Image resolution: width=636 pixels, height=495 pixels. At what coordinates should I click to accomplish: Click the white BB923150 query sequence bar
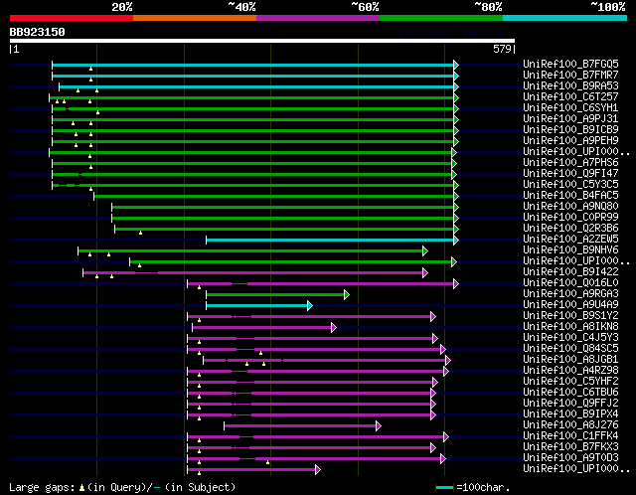pos(262,41)
